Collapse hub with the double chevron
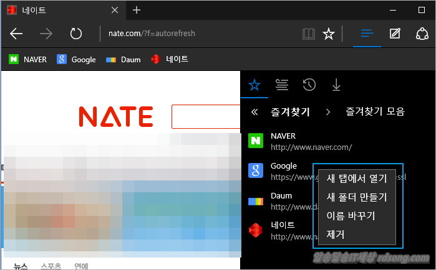The width and height of the screenshot is (436, 270). point(254,112)
